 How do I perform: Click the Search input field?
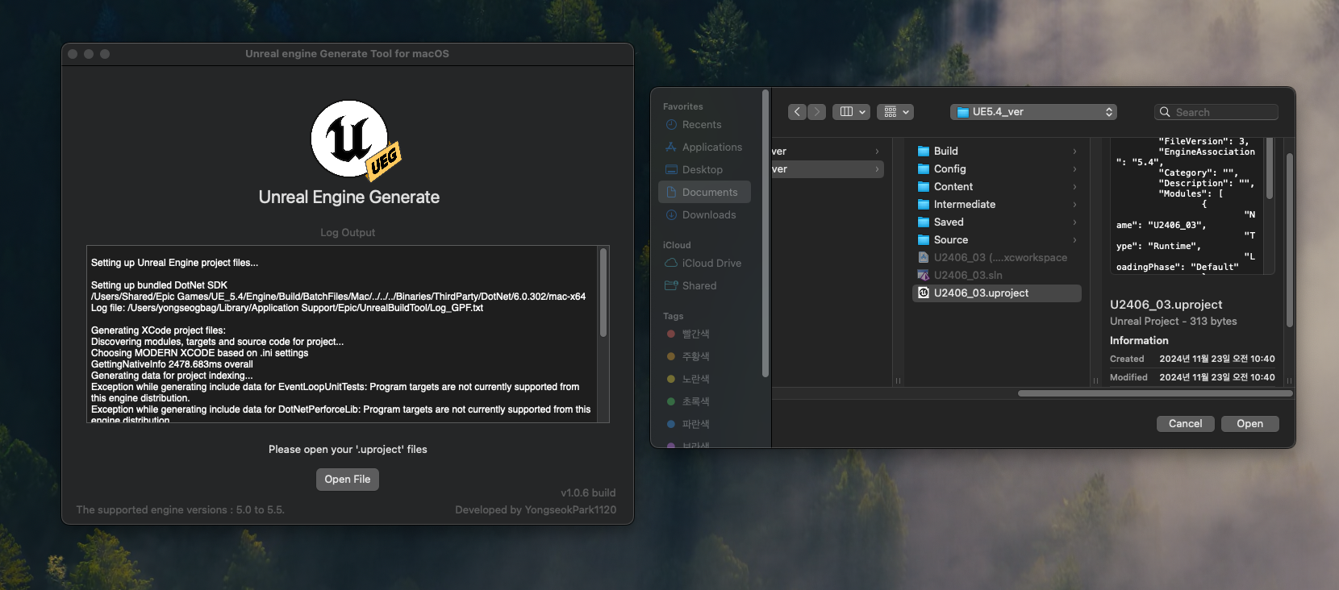[x=1216, y=112]
